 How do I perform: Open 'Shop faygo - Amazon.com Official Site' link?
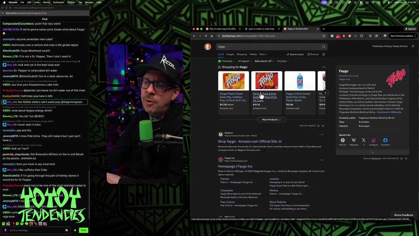[x=247, y=142]
